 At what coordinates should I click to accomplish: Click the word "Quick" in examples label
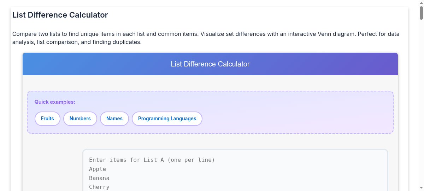pyautogui.click(x=42, y=102)
